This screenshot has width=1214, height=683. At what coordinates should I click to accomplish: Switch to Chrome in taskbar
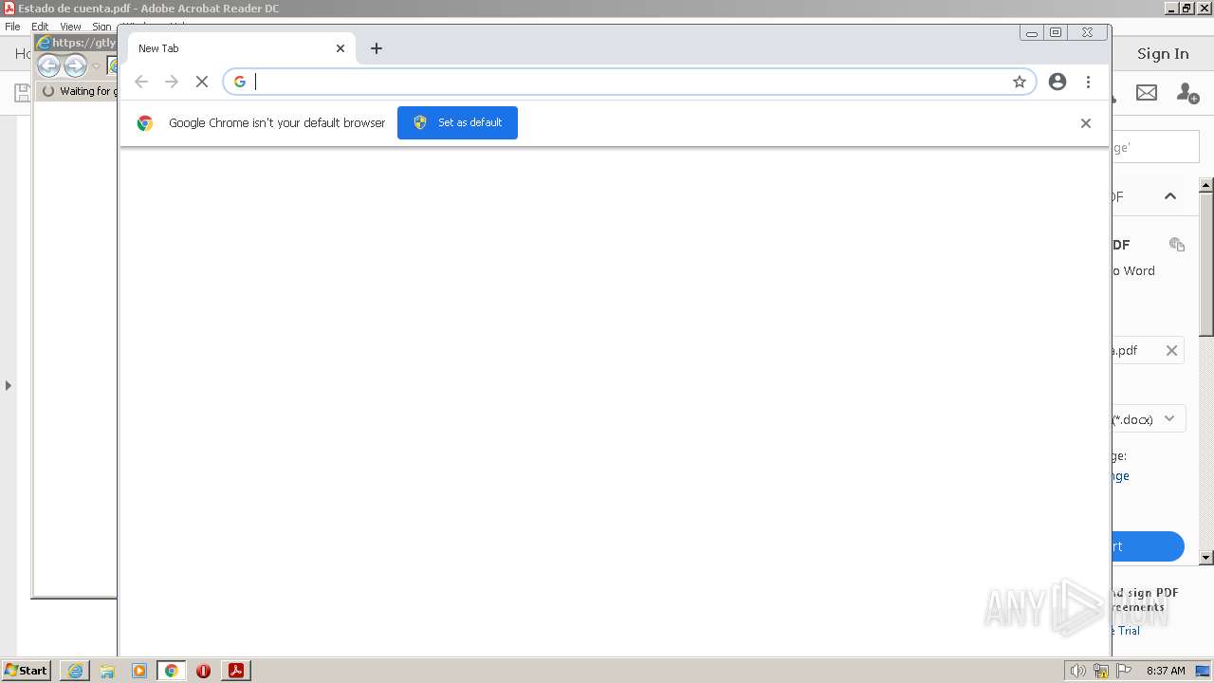[172, 671]
